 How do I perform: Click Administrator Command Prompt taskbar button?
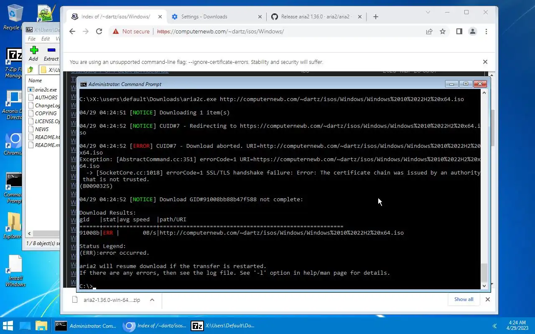tap(86, 326)
